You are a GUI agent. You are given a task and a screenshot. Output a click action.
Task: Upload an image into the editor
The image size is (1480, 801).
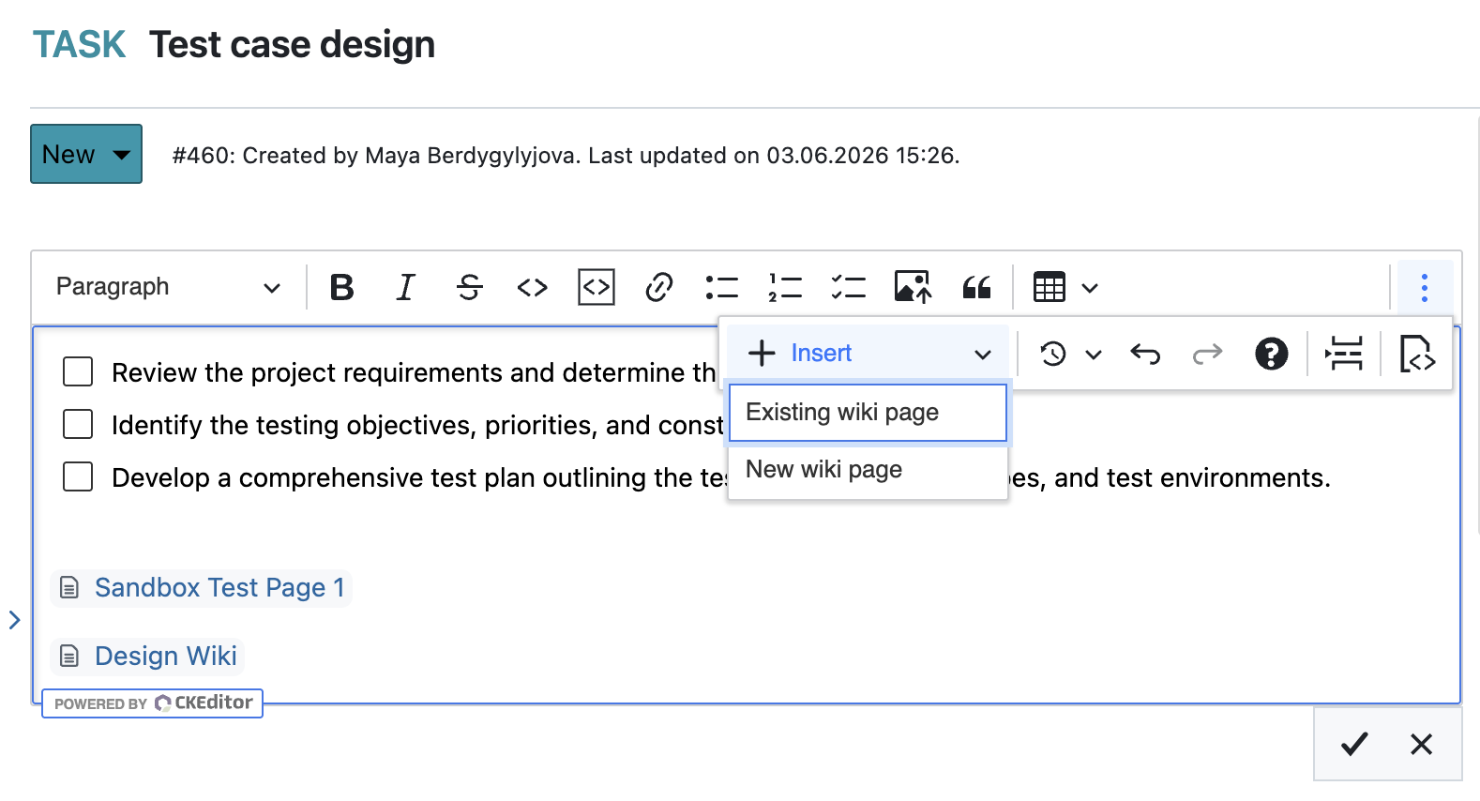pos(913,287)
